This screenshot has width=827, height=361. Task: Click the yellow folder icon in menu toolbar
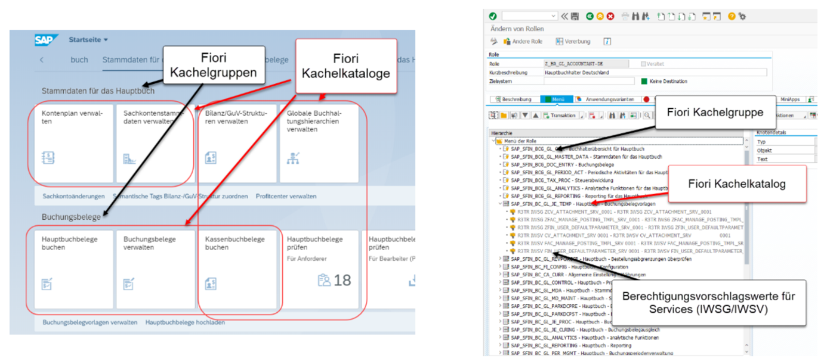(x=504, y=115)
